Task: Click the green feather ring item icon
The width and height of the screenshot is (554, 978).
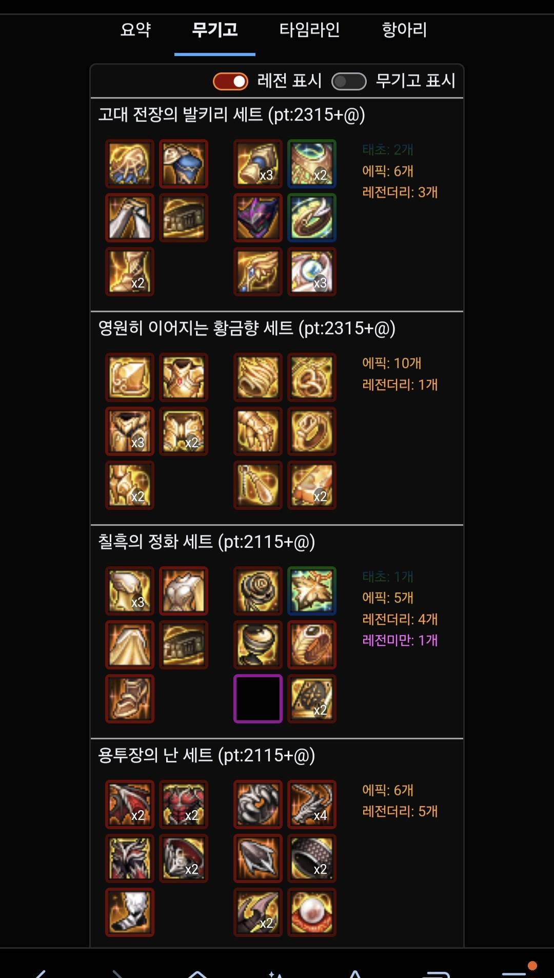Action: click(312, 218)
